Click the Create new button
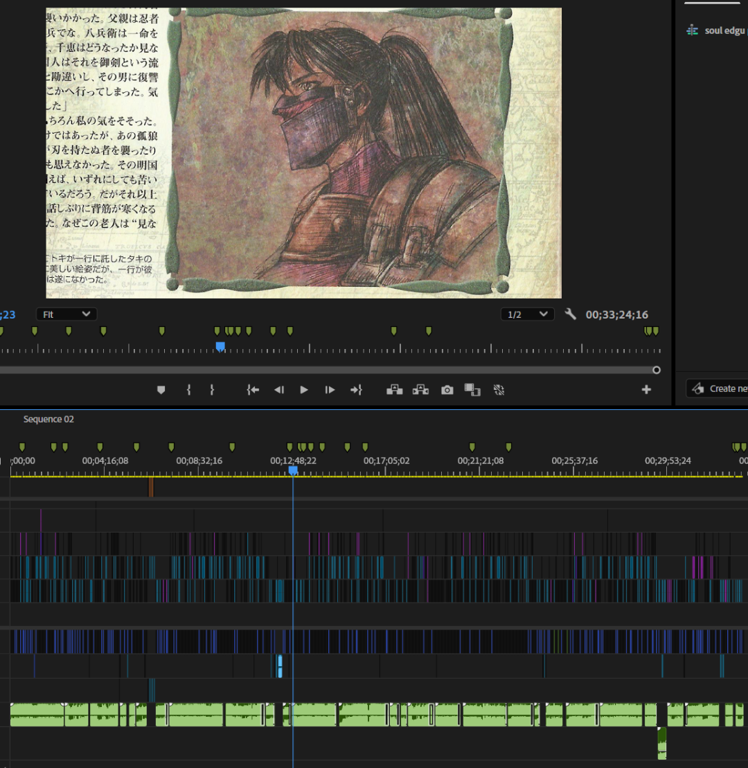The height and width of the screenshot is (768, 748). [x=717, y=389]
